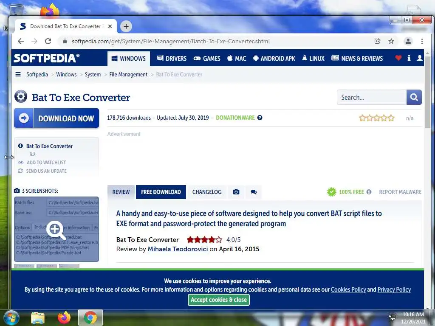Click the comments speech bubble tab

pos(254,192)
